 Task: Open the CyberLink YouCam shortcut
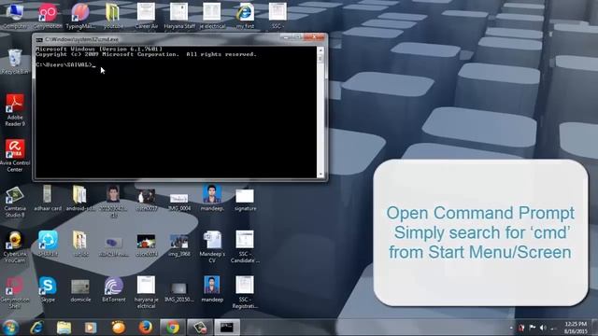tap(15, 246)
